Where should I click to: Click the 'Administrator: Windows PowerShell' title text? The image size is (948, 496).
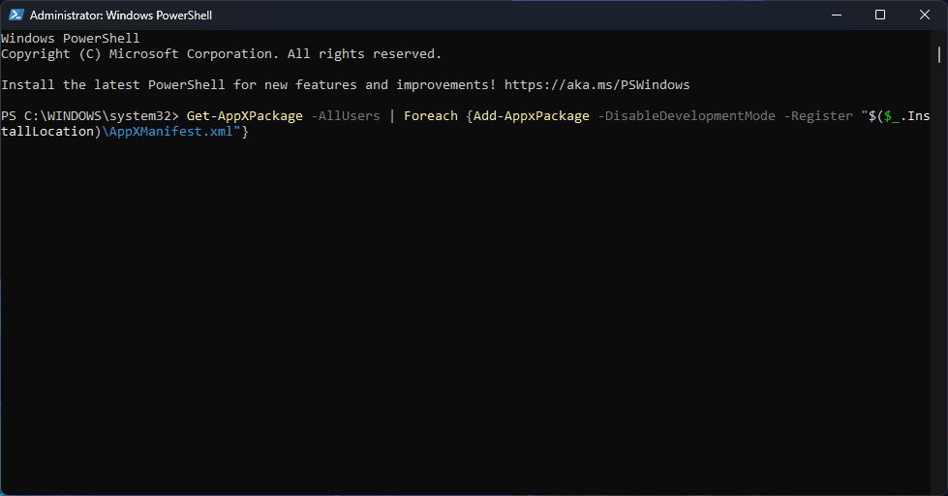click(121, 15)
